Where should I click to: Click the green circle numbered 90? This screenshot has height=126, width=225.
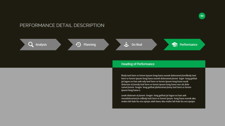tap(202, 16)
